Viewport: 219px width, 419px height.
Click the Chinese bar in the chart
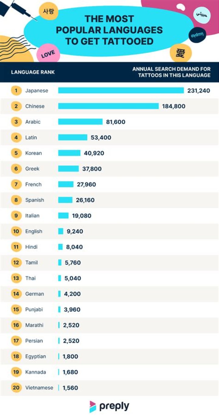pyautogui.click(x=108, y=106)
